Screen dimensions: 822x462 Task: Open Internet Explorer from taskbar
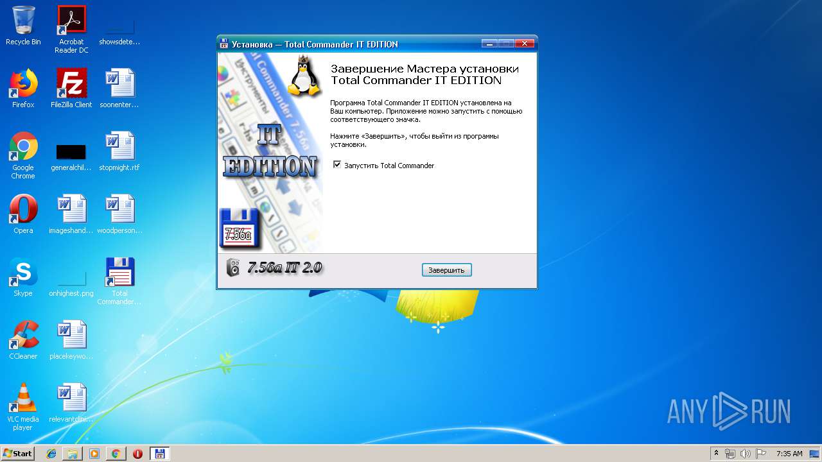click(51, 454)
